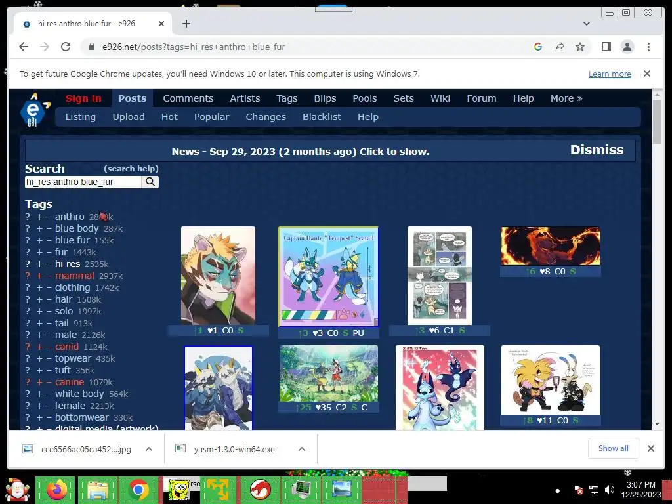This screenshot has height=504, width=672.
Task: Open the Comments menu
Action: pyautogui.click(x=188, y=98)
